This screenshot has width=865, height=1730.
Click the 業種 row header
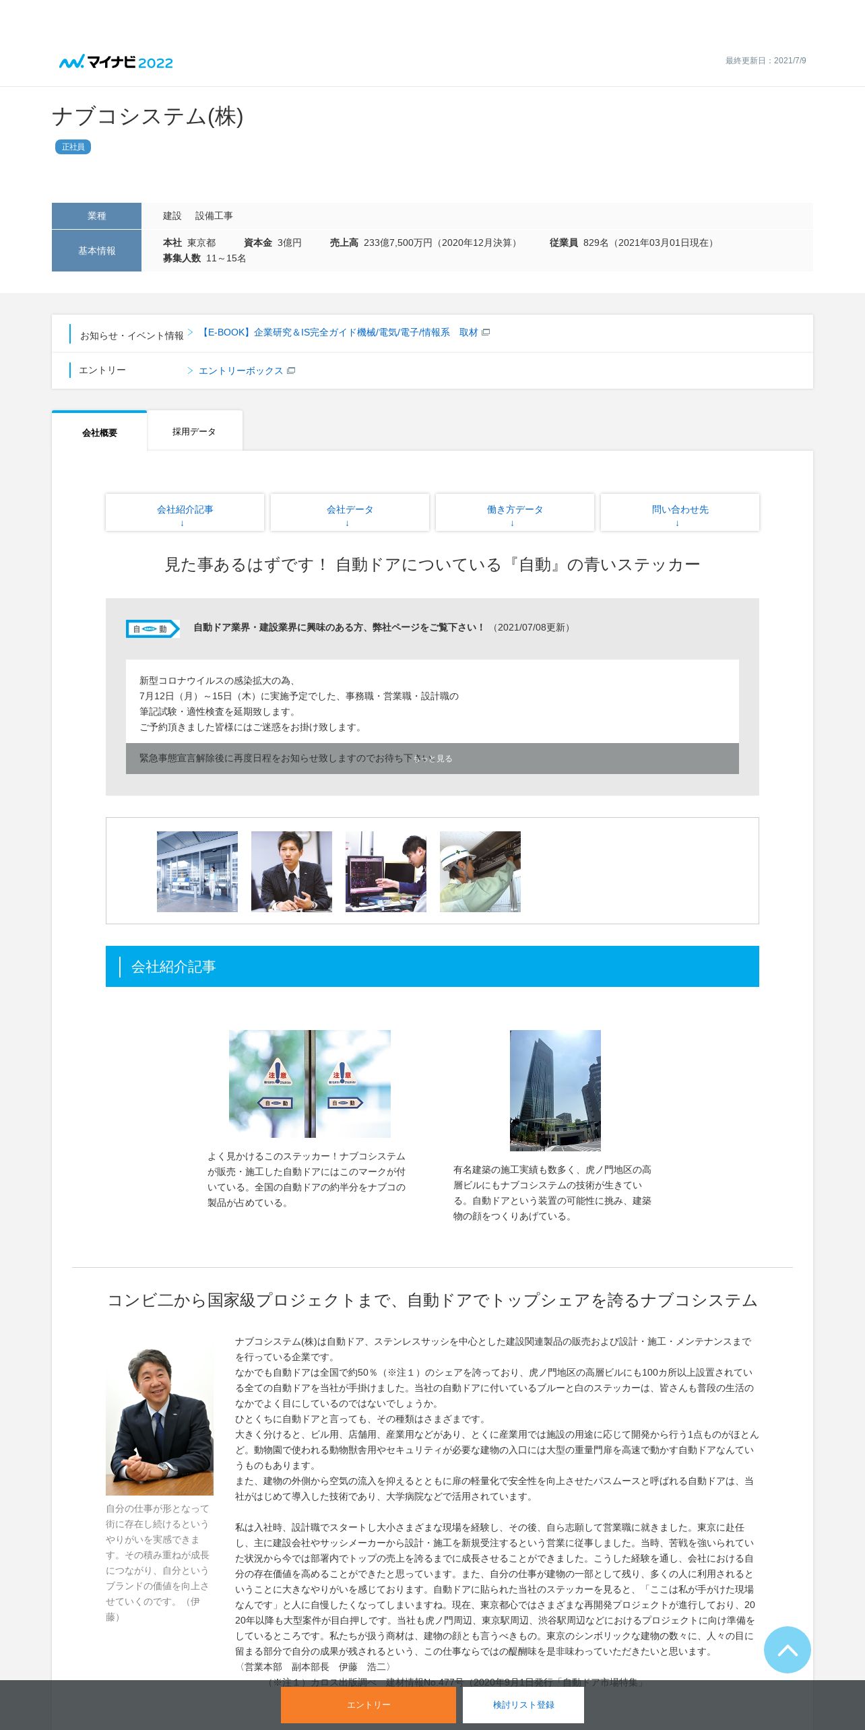[96, 216]
